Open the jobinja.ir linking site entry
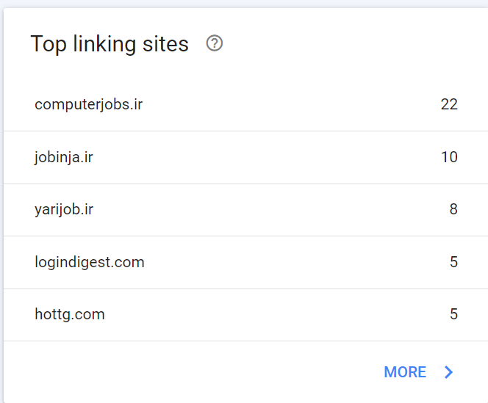Viewport: 488px width, 403px height. (64, 157)
